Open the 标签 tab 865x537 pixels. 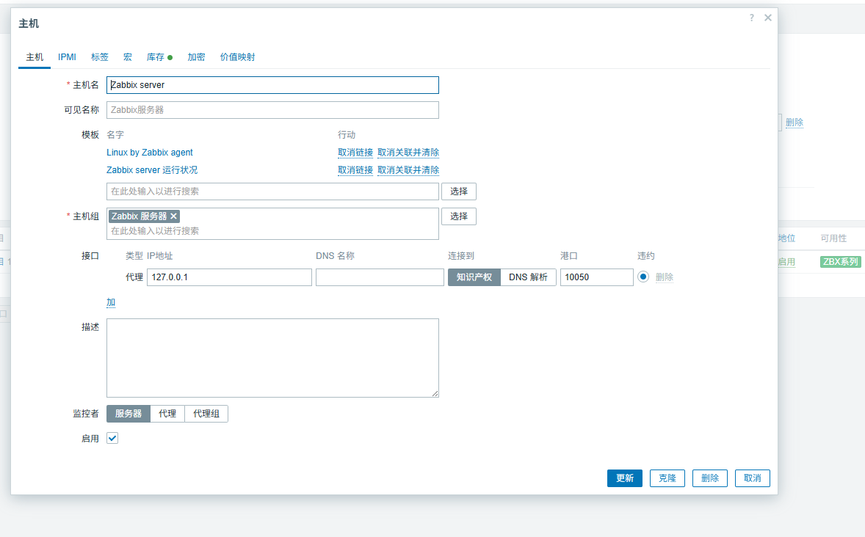pos(100,57)
